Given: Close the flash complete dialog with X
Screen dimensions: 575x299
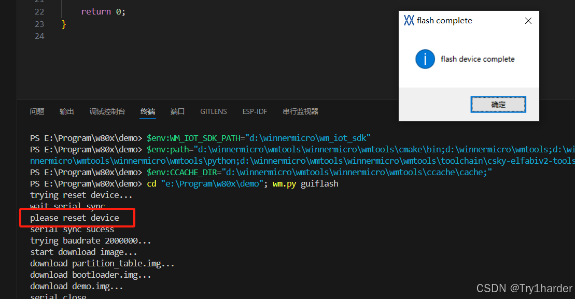Looking at the screenshot, I should (528, 21).
